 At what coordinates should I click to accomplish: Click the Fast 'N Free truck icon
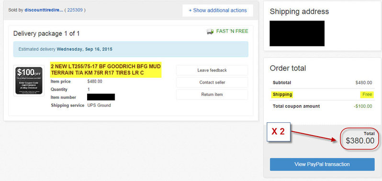coord(210,32)
